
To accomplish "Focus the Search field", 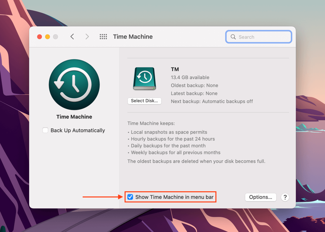I will pyautogui.click(x=259, y=37).
